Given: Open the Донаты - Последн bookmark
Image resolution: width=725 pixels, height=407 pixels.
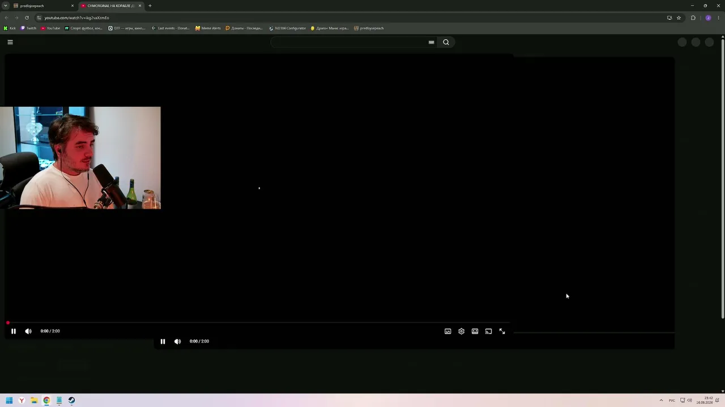Looking at the screenshot, I should [x=244, y=28].
